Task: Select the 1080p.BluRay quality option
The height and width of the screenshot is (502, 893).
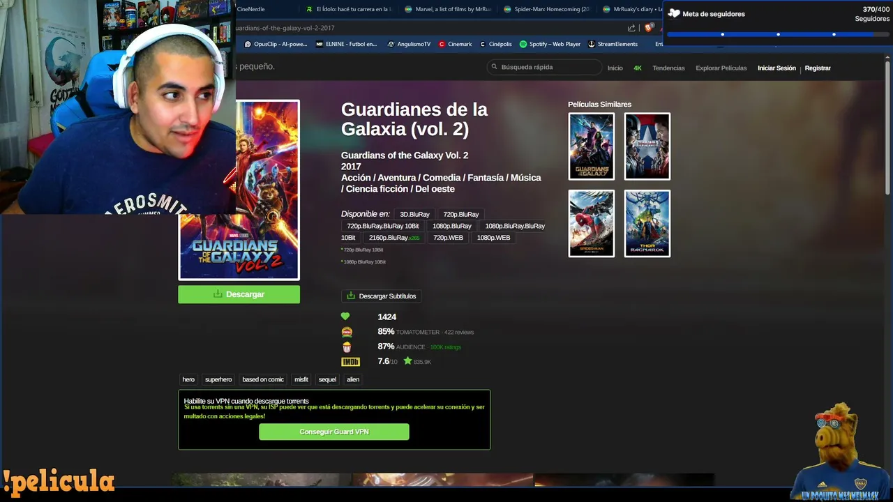Action: pyautogui.click(x=452, y=226)
